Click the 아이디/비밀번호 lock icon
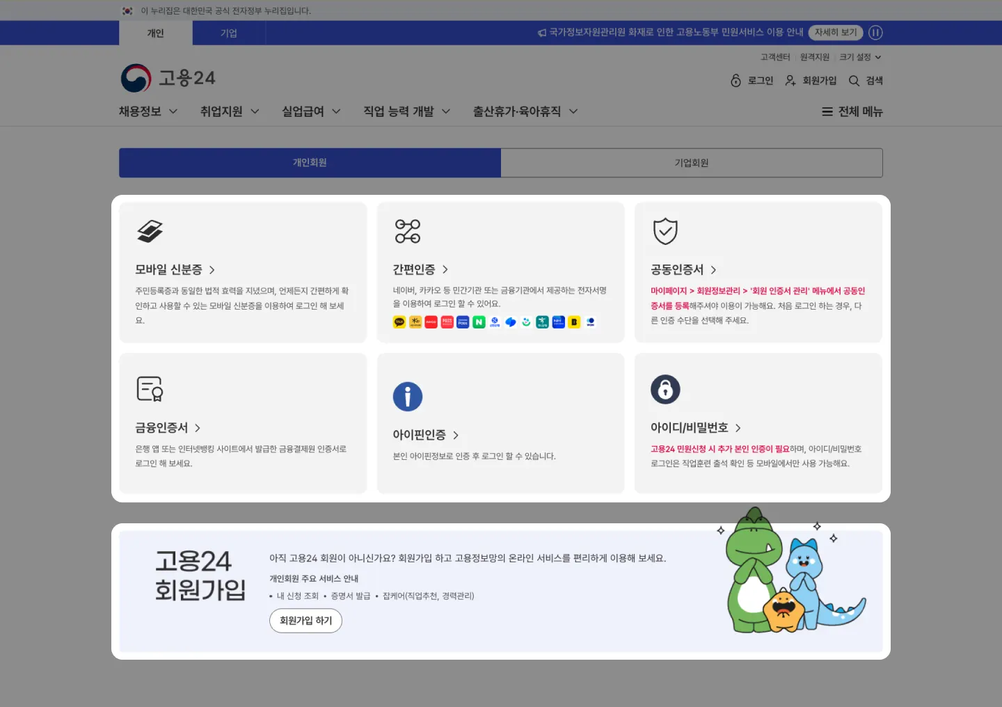Image resolution: width=1002 pixels, height=707 pixels. (x=665, y=389)
